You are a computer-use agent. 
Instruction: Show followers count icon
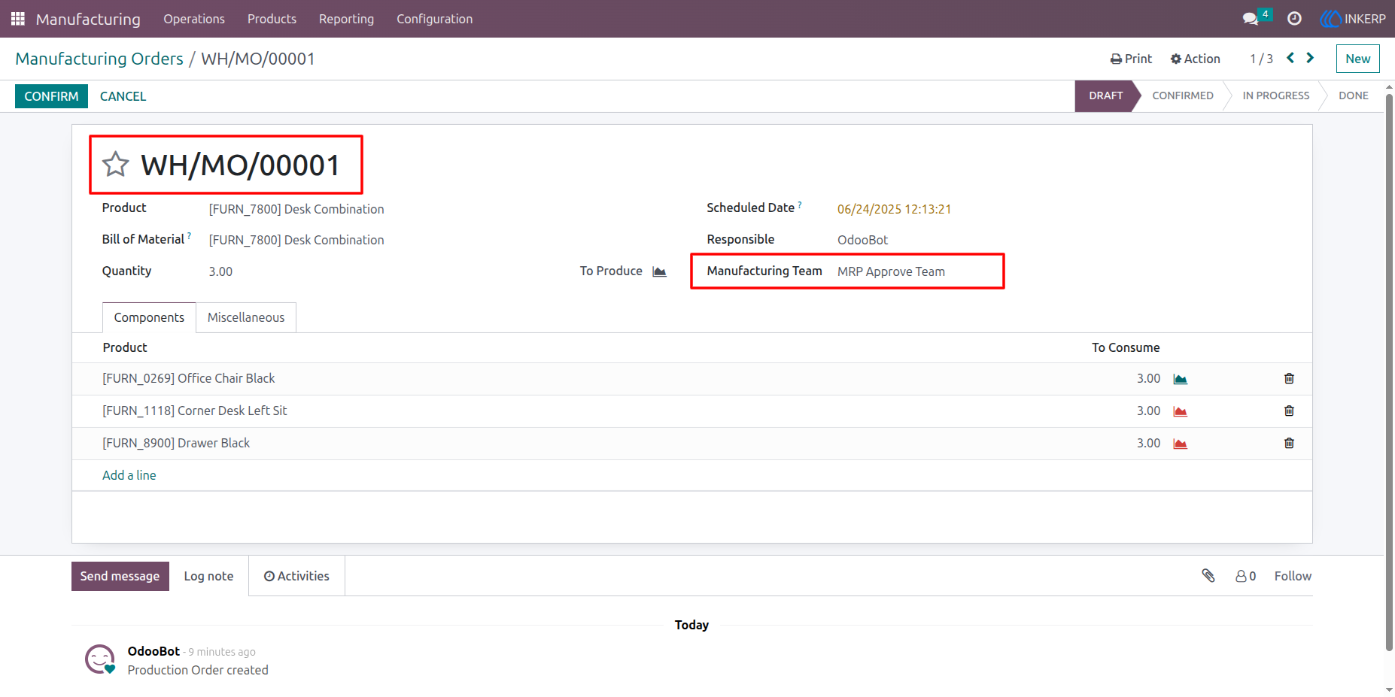point(1245,576)
